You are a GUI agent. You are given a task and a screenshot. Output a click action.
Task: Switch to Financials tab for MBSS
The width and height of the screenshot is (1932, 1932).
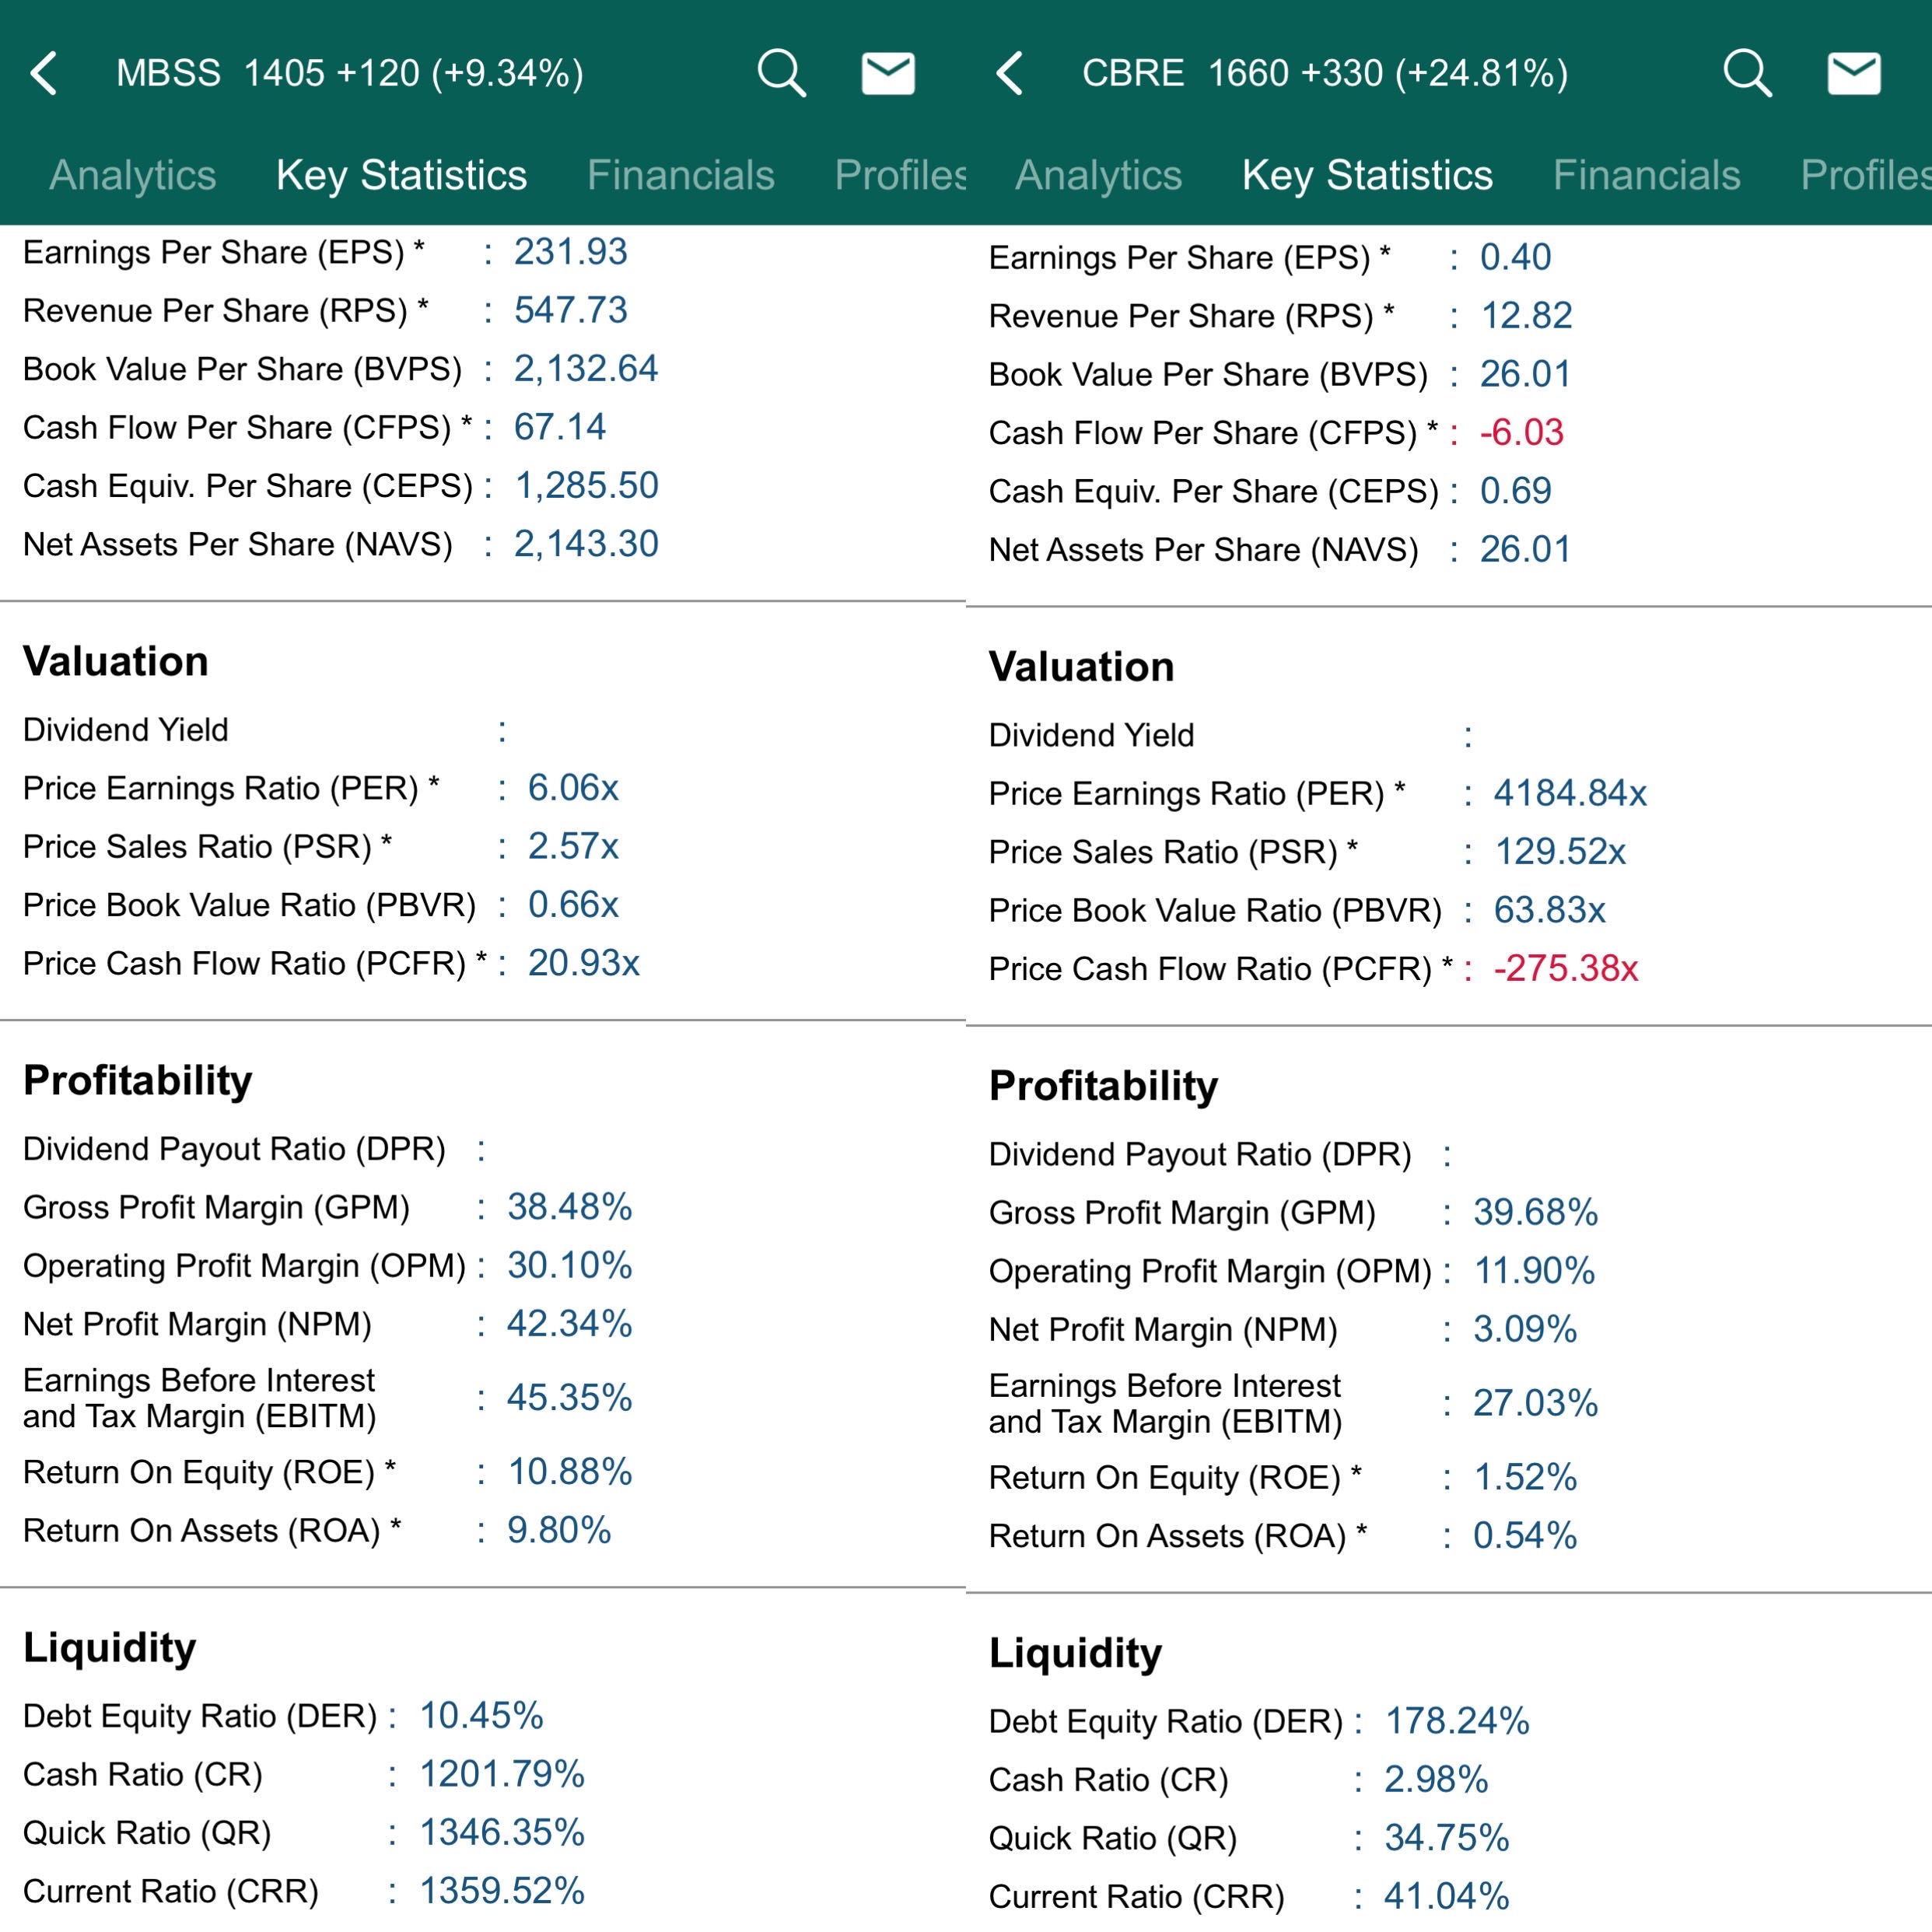[x=680, y=175]
